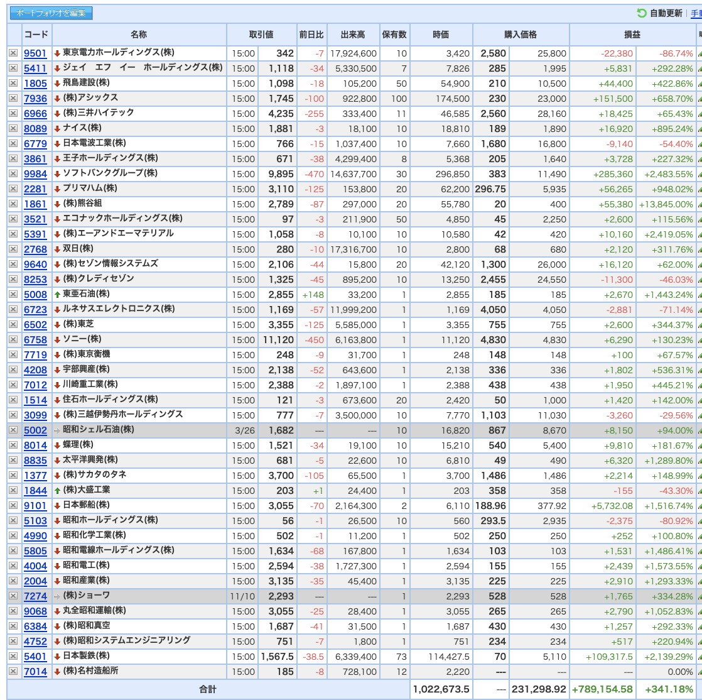Click the 取引値 column header
The width and height of the screenshot is (702, 700).
point(261,35)
